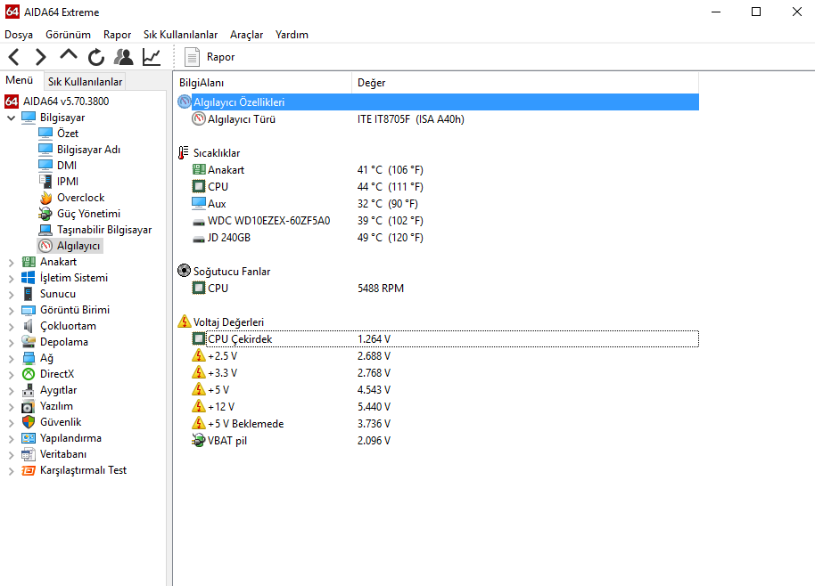Expand the Ağ tree node
The height and width of the screenshot is (586, 815).
click(11, 359)
